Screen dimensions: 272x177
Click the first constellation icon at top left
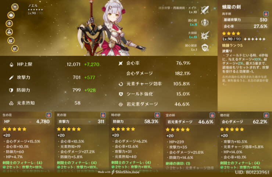[x=15, y=7]
